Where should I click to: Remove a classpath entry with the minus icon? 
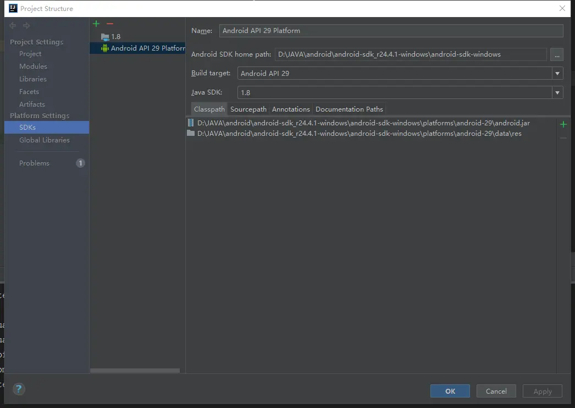pos(563,138)
